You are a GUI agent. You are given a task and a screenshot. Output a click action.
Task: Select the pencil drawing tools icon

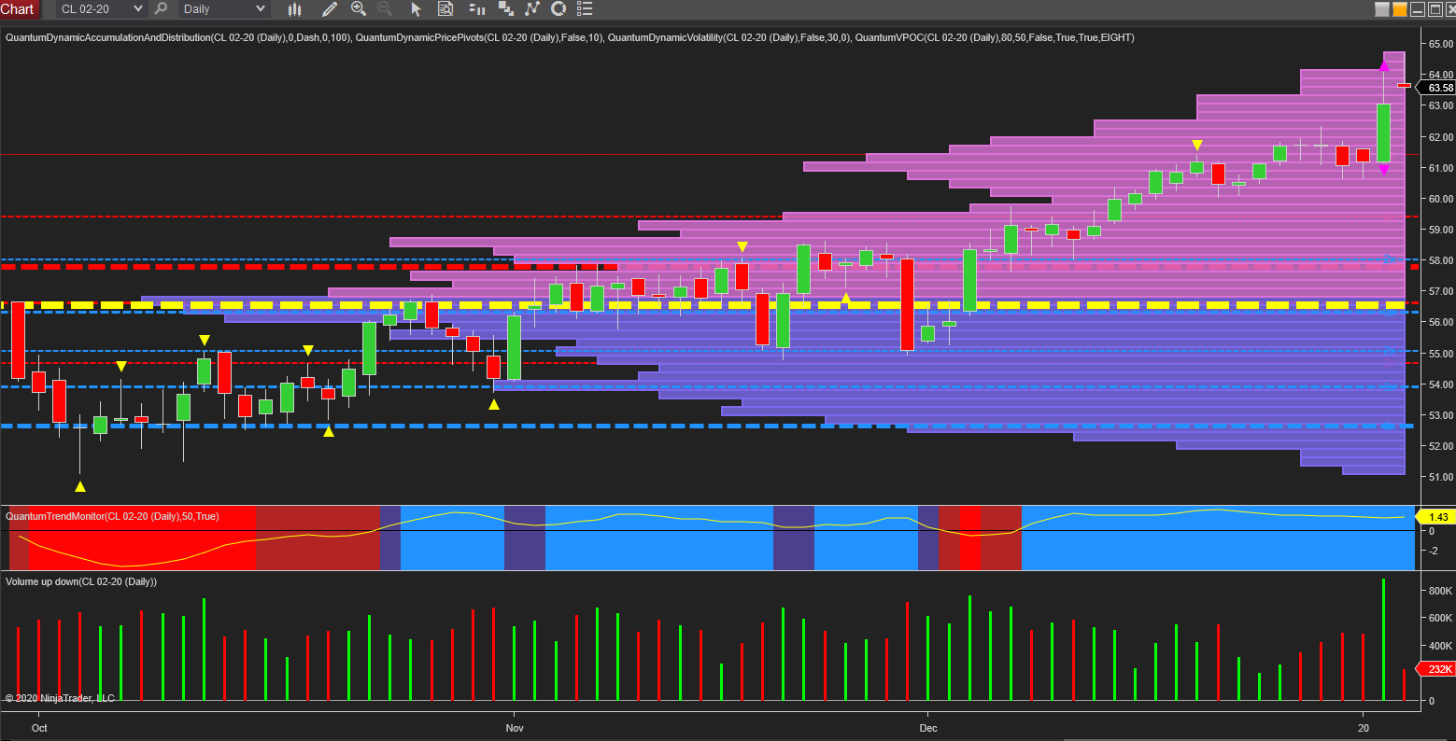(x=329, y=9)
